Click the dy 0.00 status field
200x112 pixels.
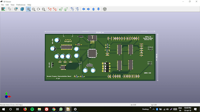tap(154, 105)
